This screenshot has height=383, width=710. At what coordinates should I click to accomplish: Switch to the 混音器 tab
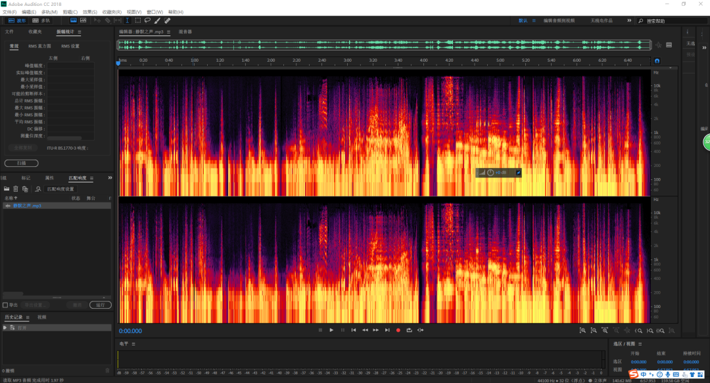pos(185,32)
